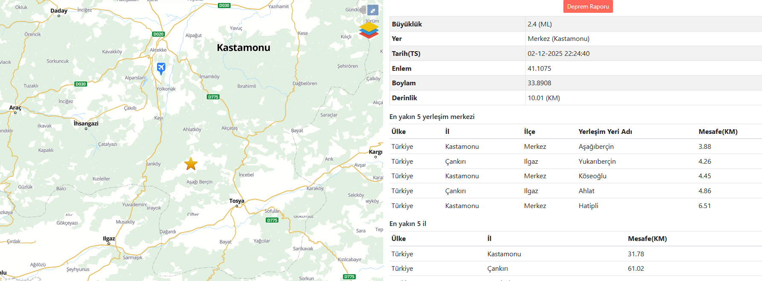Click the 61.02 distance for Çankırı province
The image size is (762, 281).
pos(636,269)
